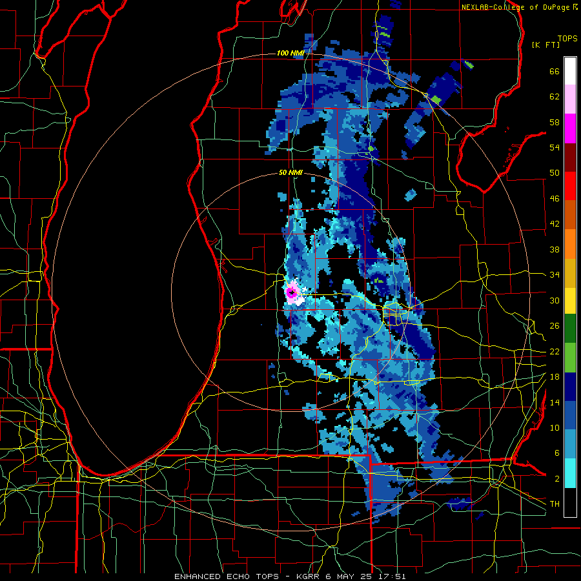The width and height of the screenshot is (581, 581).
Task: Select the sky blue legend swatch
Action: pos(570,445)
